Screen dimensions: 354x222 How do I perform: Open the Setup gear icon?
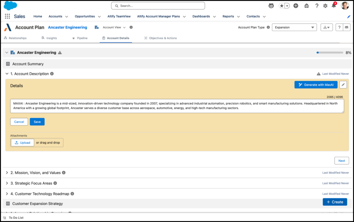click(x=325, y=6)
